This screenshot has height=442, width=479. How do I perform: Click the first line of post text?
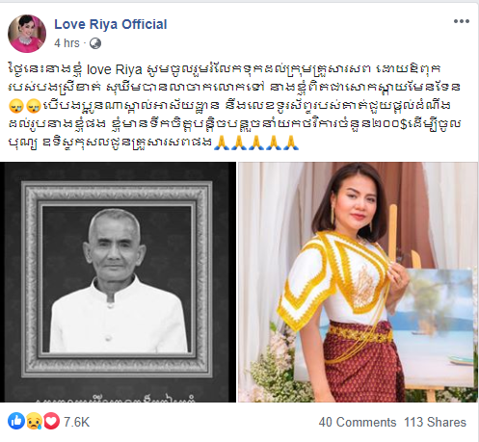point(225,69)
